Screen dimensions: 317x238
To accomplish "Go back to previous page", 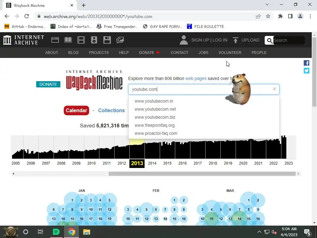I will pyautogui.click(x=7, y=16).
